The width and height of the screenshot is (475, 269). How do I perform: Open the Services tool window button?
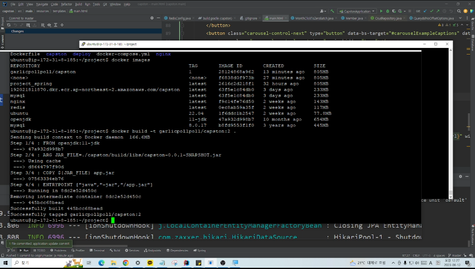(132, 250)
